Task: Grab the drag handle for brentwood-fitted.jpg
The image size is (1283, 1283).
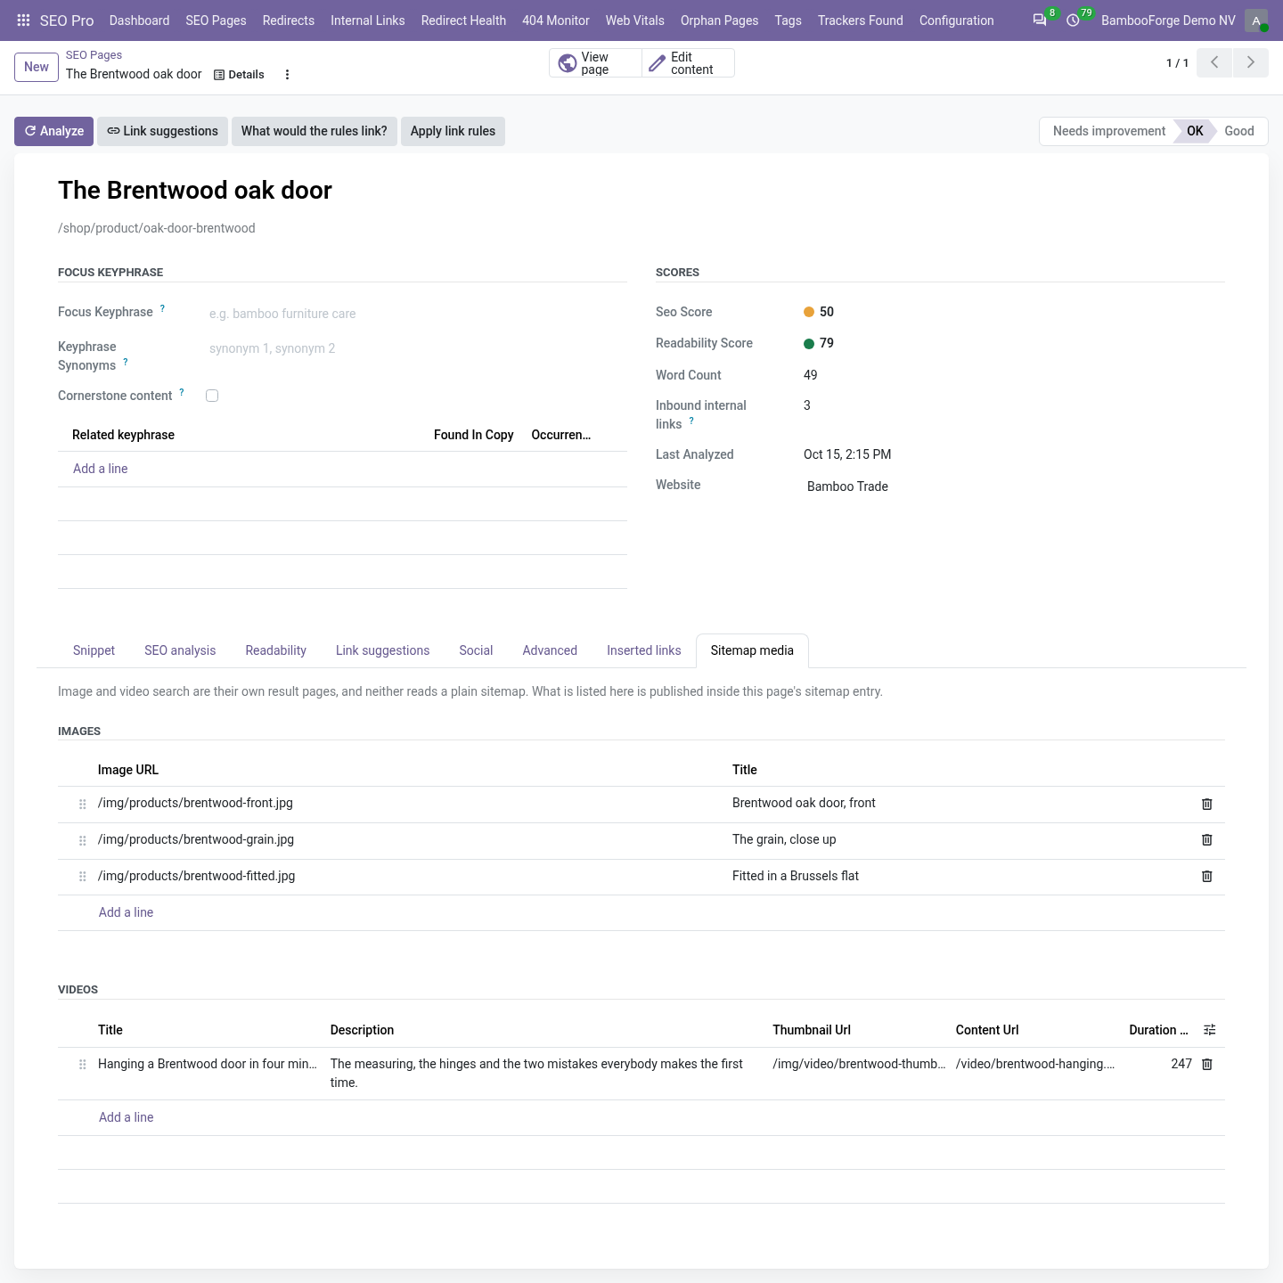Action: (83, 877)
